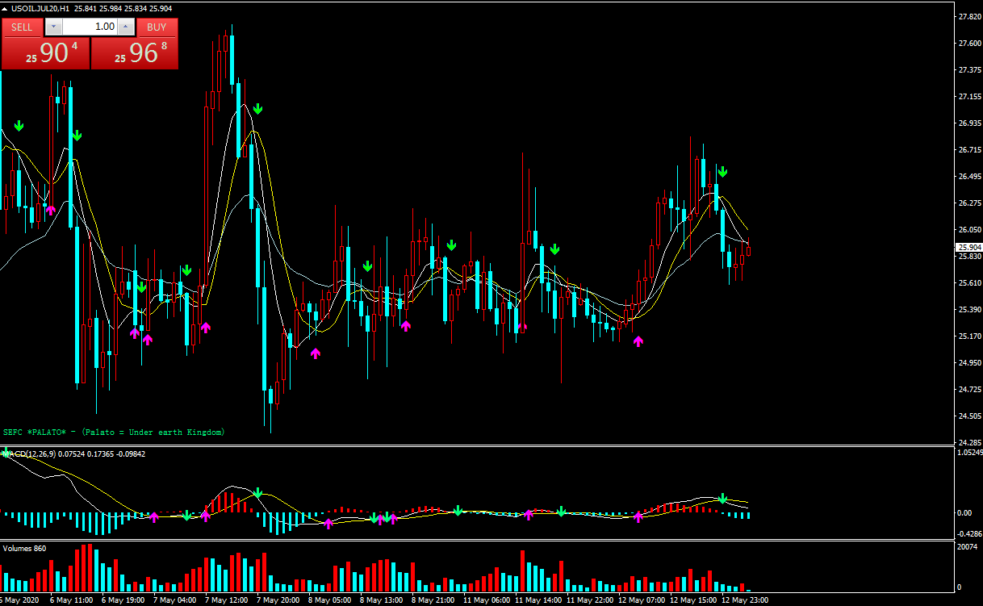Screen dimensions: 983x606
Task: Select the rightmost magenta arrow in MACD window
Action: [x=638, y=516]
